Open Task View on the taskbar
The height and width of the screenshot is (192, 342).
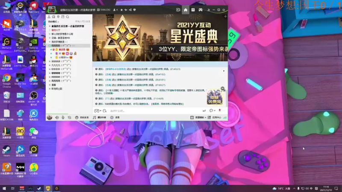(x=13, y=189)
